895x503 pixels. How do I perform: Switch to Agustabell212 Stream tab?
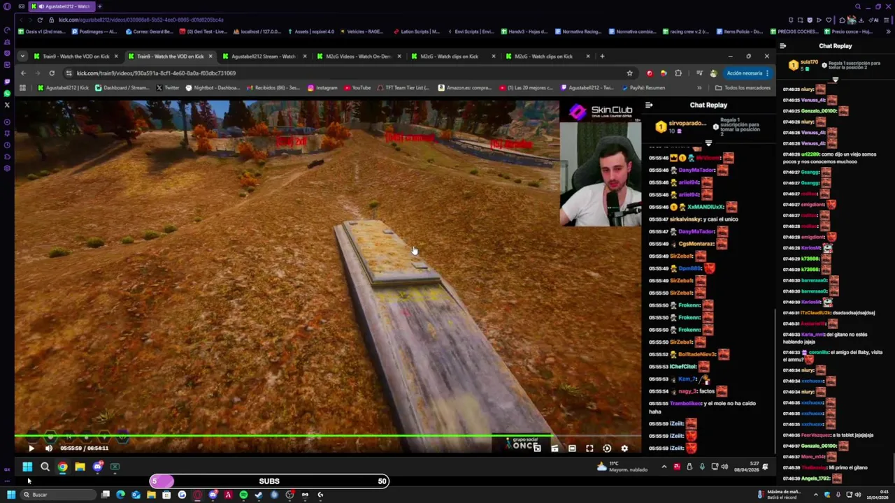point(263,56)
